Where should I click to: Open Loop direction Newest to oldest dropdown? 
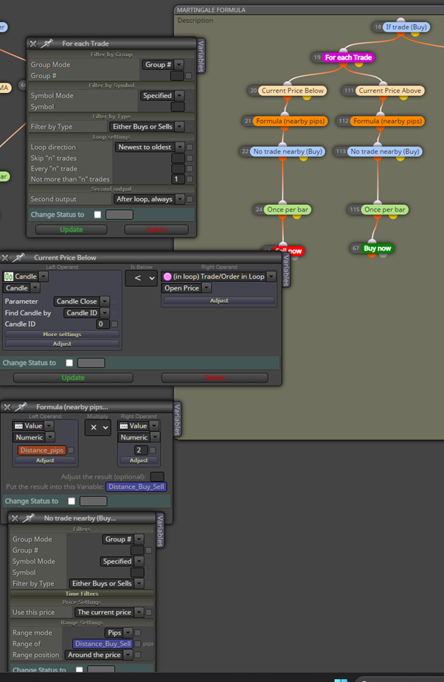(x=149, y=147)
